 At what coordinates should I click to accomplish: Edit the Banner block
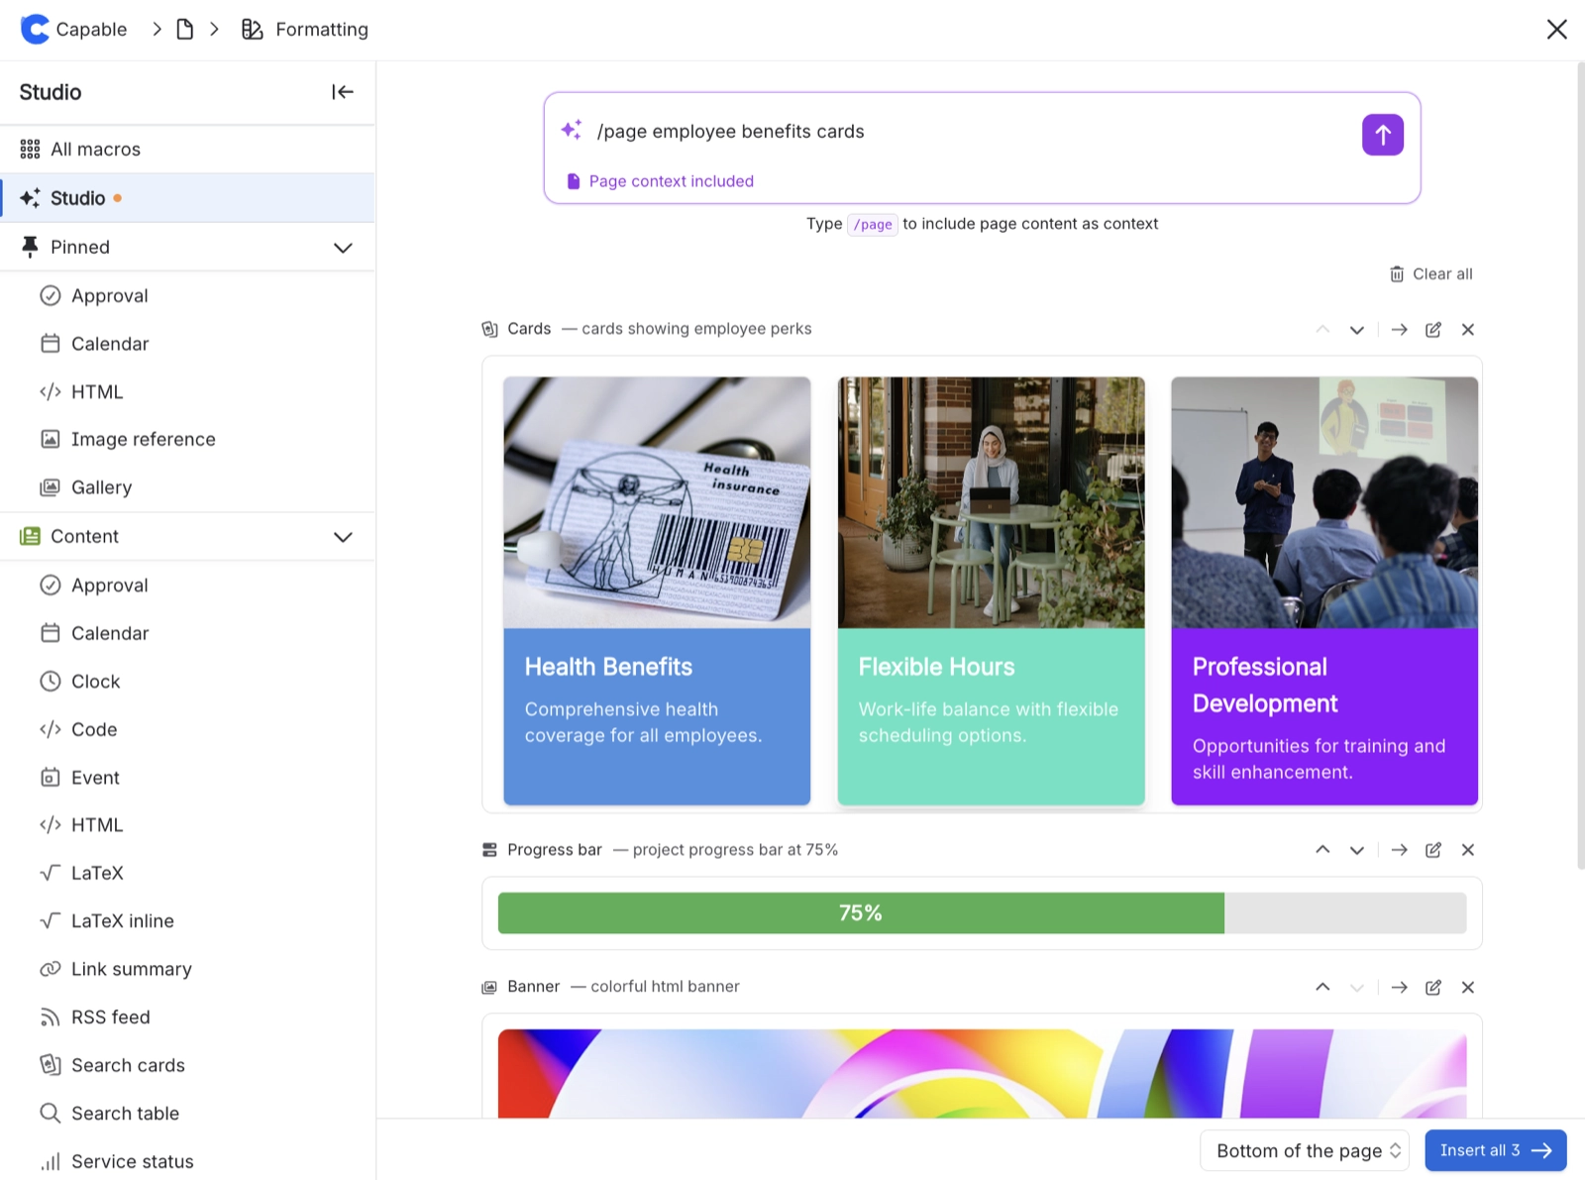(1433, 987)
